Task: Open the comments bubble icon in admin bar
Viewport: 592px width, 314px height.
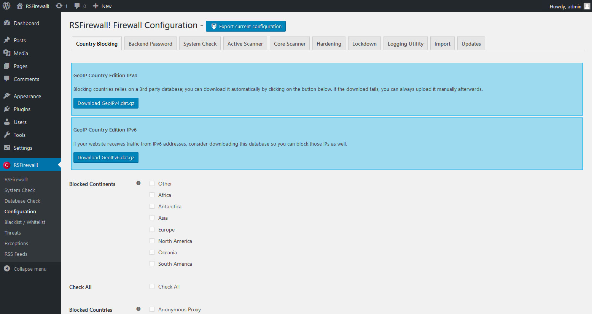Action: (x=77, y=6)
